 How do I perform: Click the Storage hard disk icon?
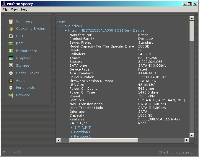[11, 66]
